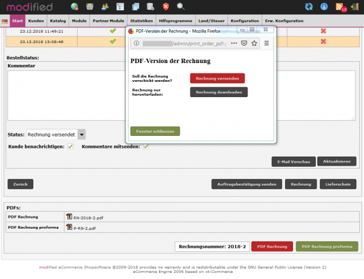
Task: Click the dark Rechnung button beside Lieferschein
Action: (301, 184)
